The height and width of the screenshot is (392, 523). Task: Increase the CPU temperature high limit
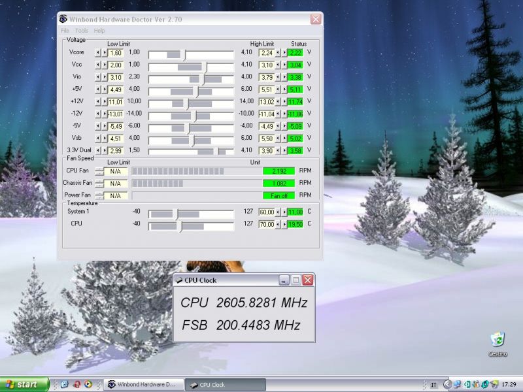pos(284,224)
